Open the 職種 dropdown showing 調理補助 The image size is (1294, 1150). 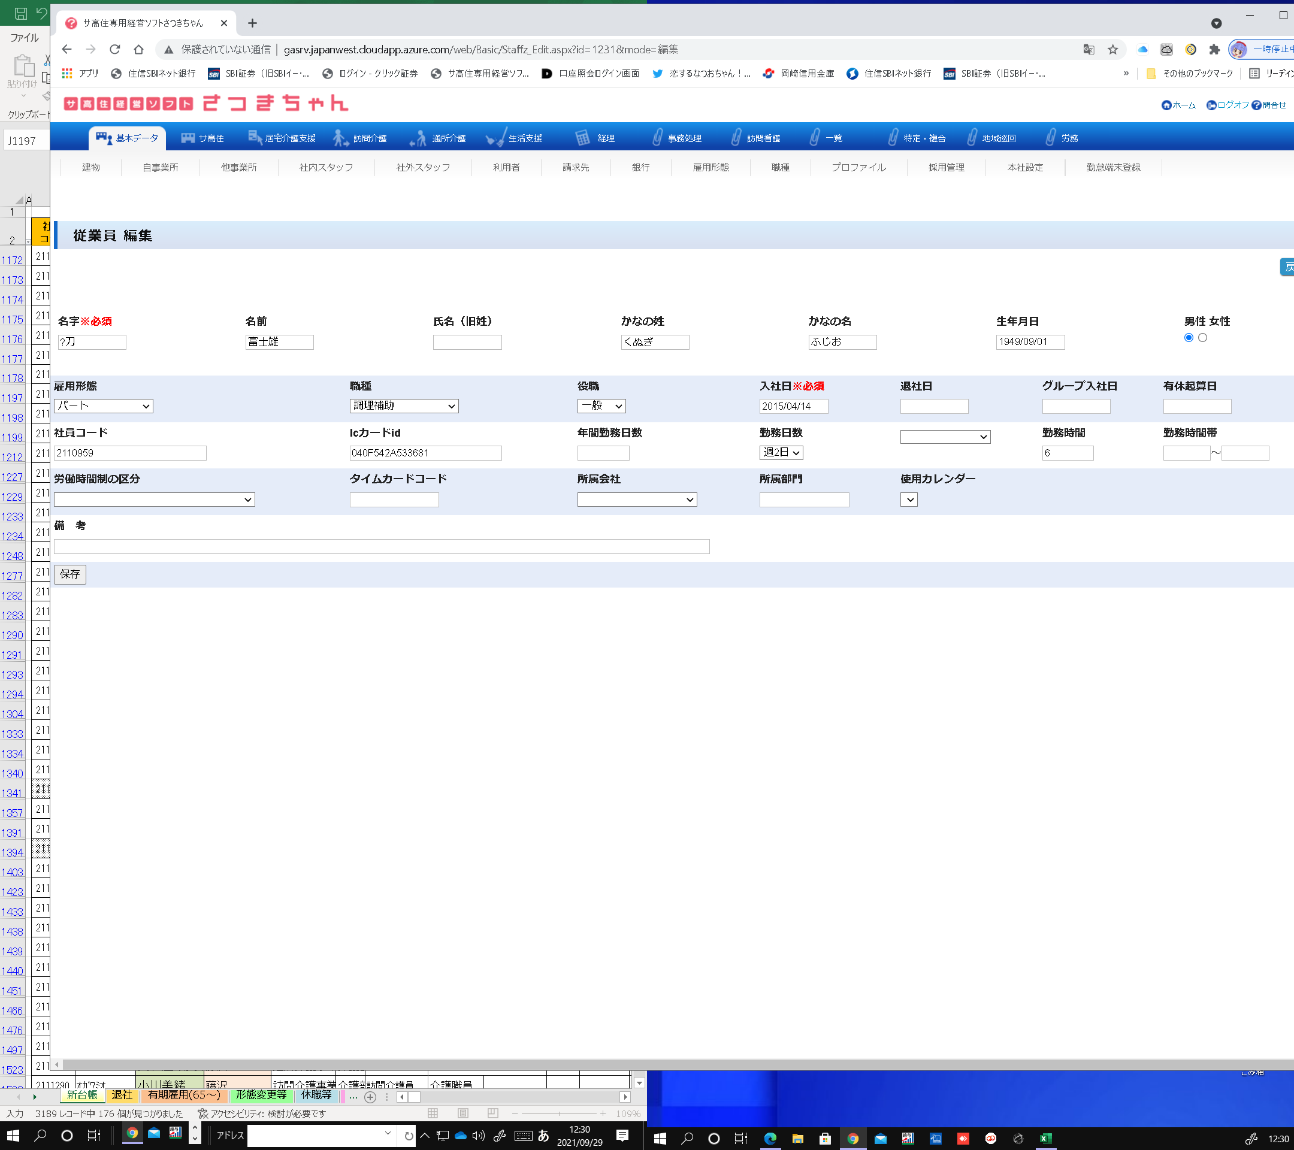(x=403, y=405)
